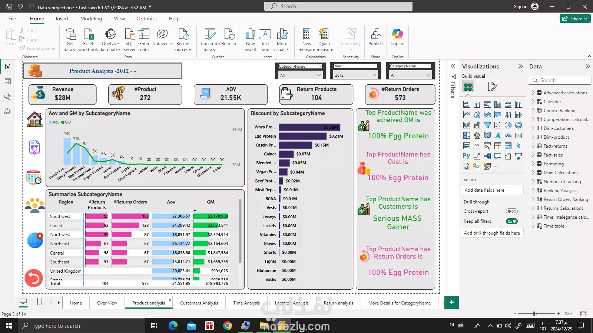Viewport: 593px width, 333px height.
Task: Toggle Cross-report drill through switch
Action: click(x=511, y=211)
